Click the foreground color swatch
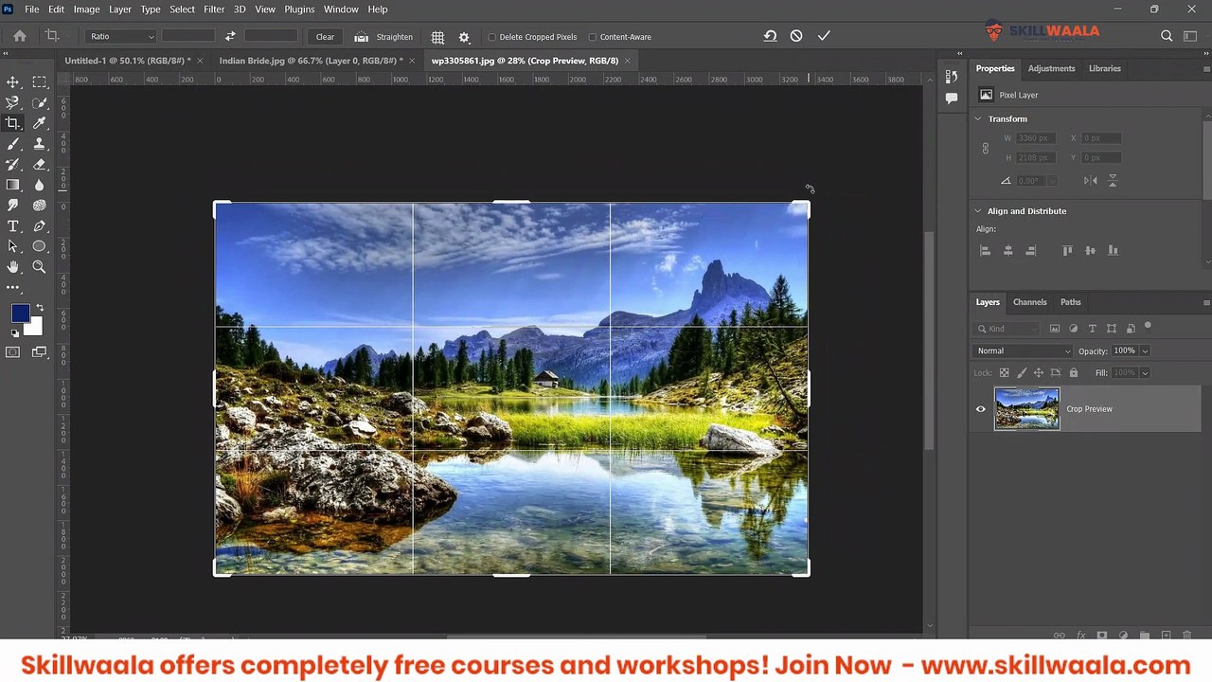Image resolution: width=1212 pixels, height=682 pixels. click(20, 314)
